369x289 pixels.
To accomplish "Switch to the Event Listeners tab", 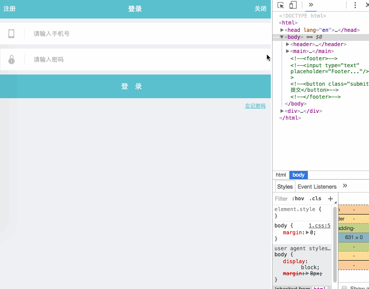I will tap(317, 186).
